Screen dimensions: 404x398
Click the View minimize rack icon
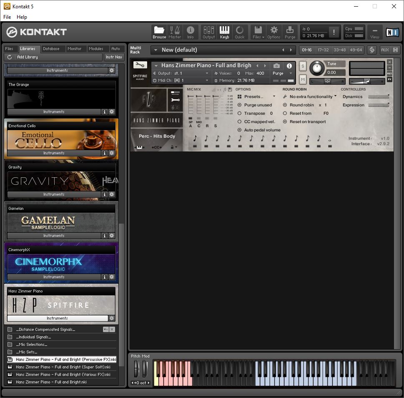coord(375,32)
